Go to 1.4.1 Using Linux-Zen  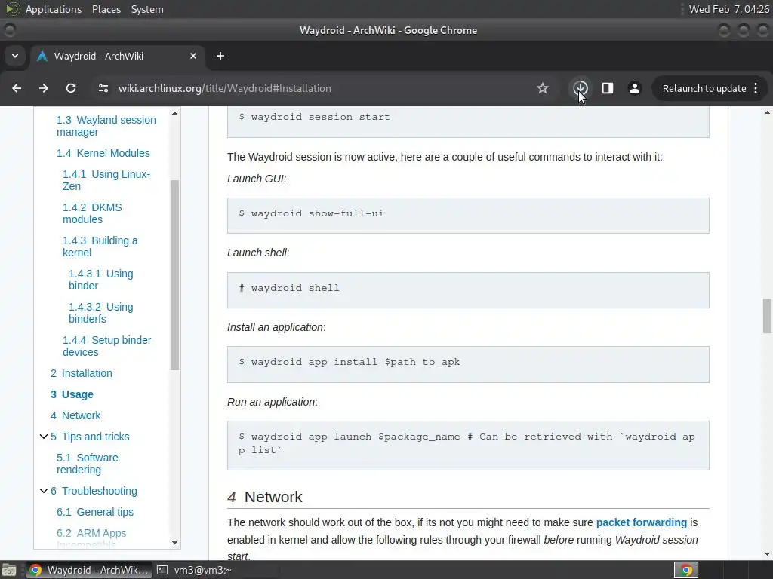pyautogui.click(x=106, y=180)
